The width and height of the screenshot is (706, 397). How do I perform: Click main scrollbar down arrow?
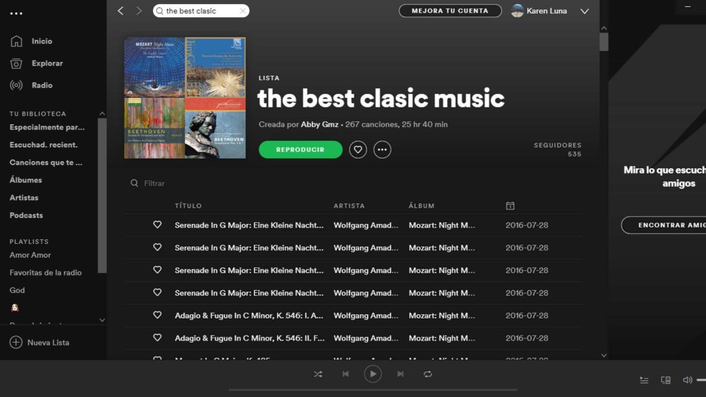pyautogui.click(x=604, y=355)
